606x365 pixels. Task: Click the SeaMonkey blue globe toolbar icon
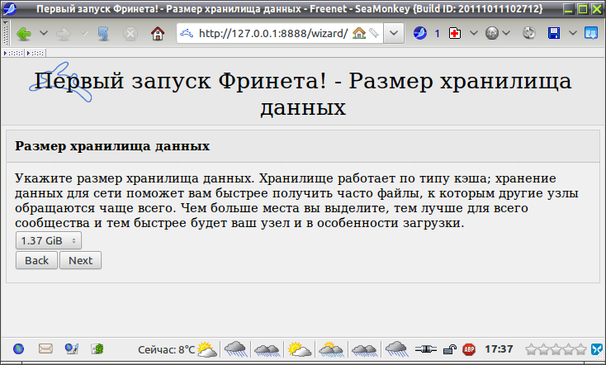pyautogui.click(x=419, y=33)
